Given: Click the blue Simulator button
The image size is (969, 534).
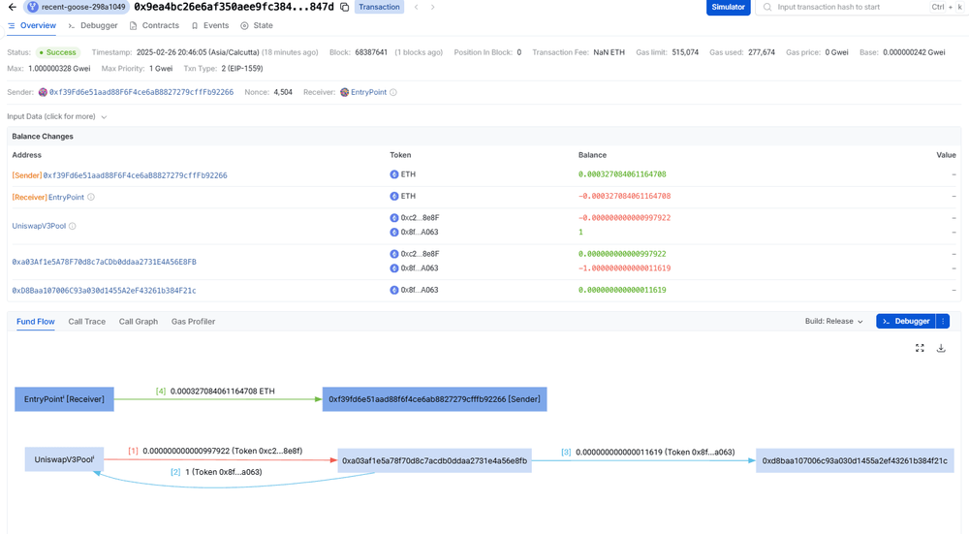Looking at the screenshot, I should click(x=728, y=7).
